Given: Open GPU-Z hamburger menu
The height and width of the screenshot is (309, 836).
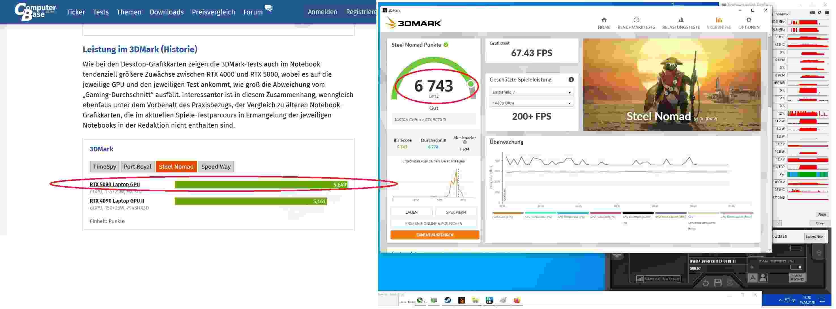Looking at the screenshot, I should [x=827, y=13].
